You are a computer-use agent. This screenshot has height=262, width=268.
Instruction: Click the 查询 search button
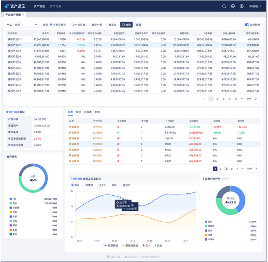coord(126,24)
